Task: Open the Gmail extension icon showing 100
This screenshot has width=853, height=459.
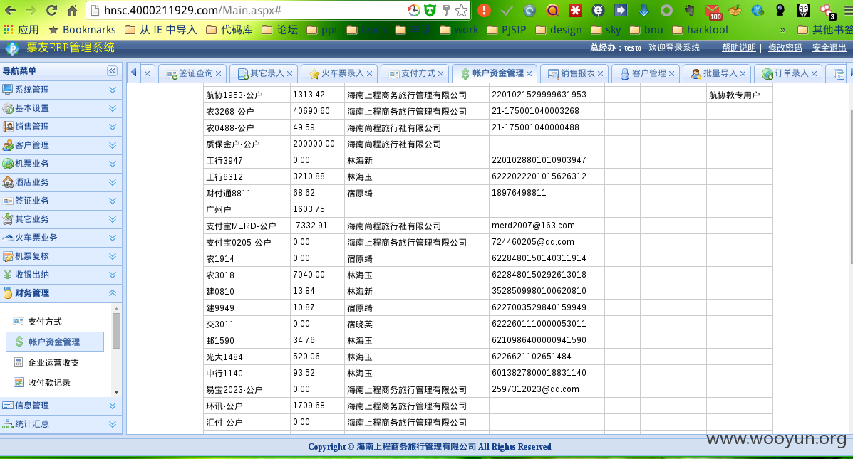Action: coord(713,11)
